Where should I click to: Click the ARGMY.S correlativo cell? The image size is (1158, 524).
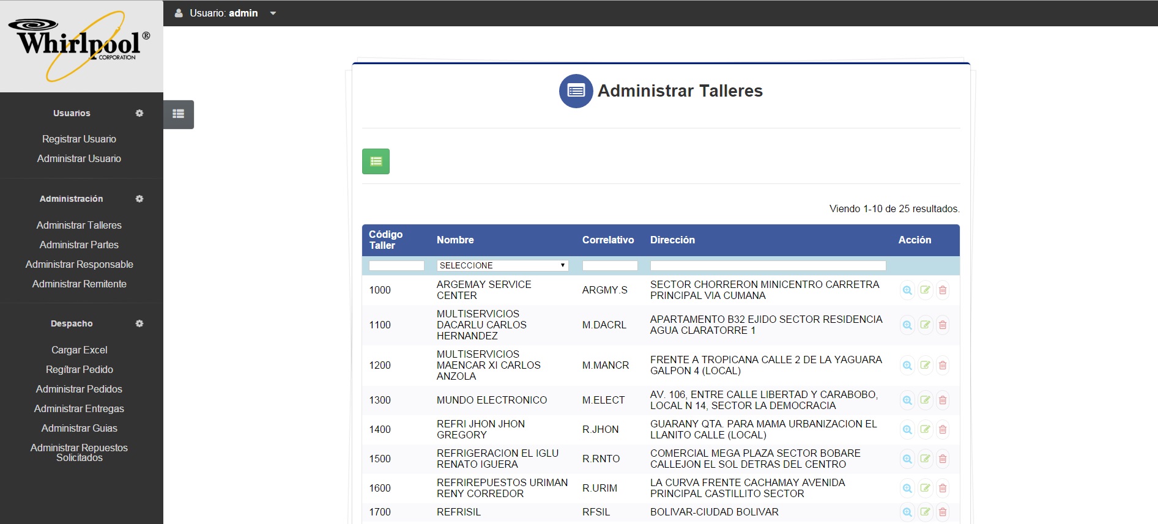(x=605, y=290)
